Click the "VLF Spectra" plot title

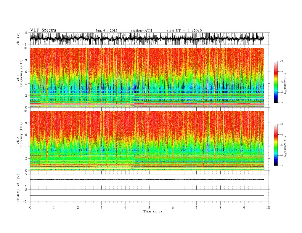click(x=43, y=30)
